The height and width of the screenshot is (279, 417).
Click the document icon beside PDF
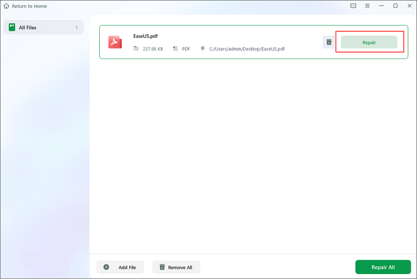pos(175,48)
